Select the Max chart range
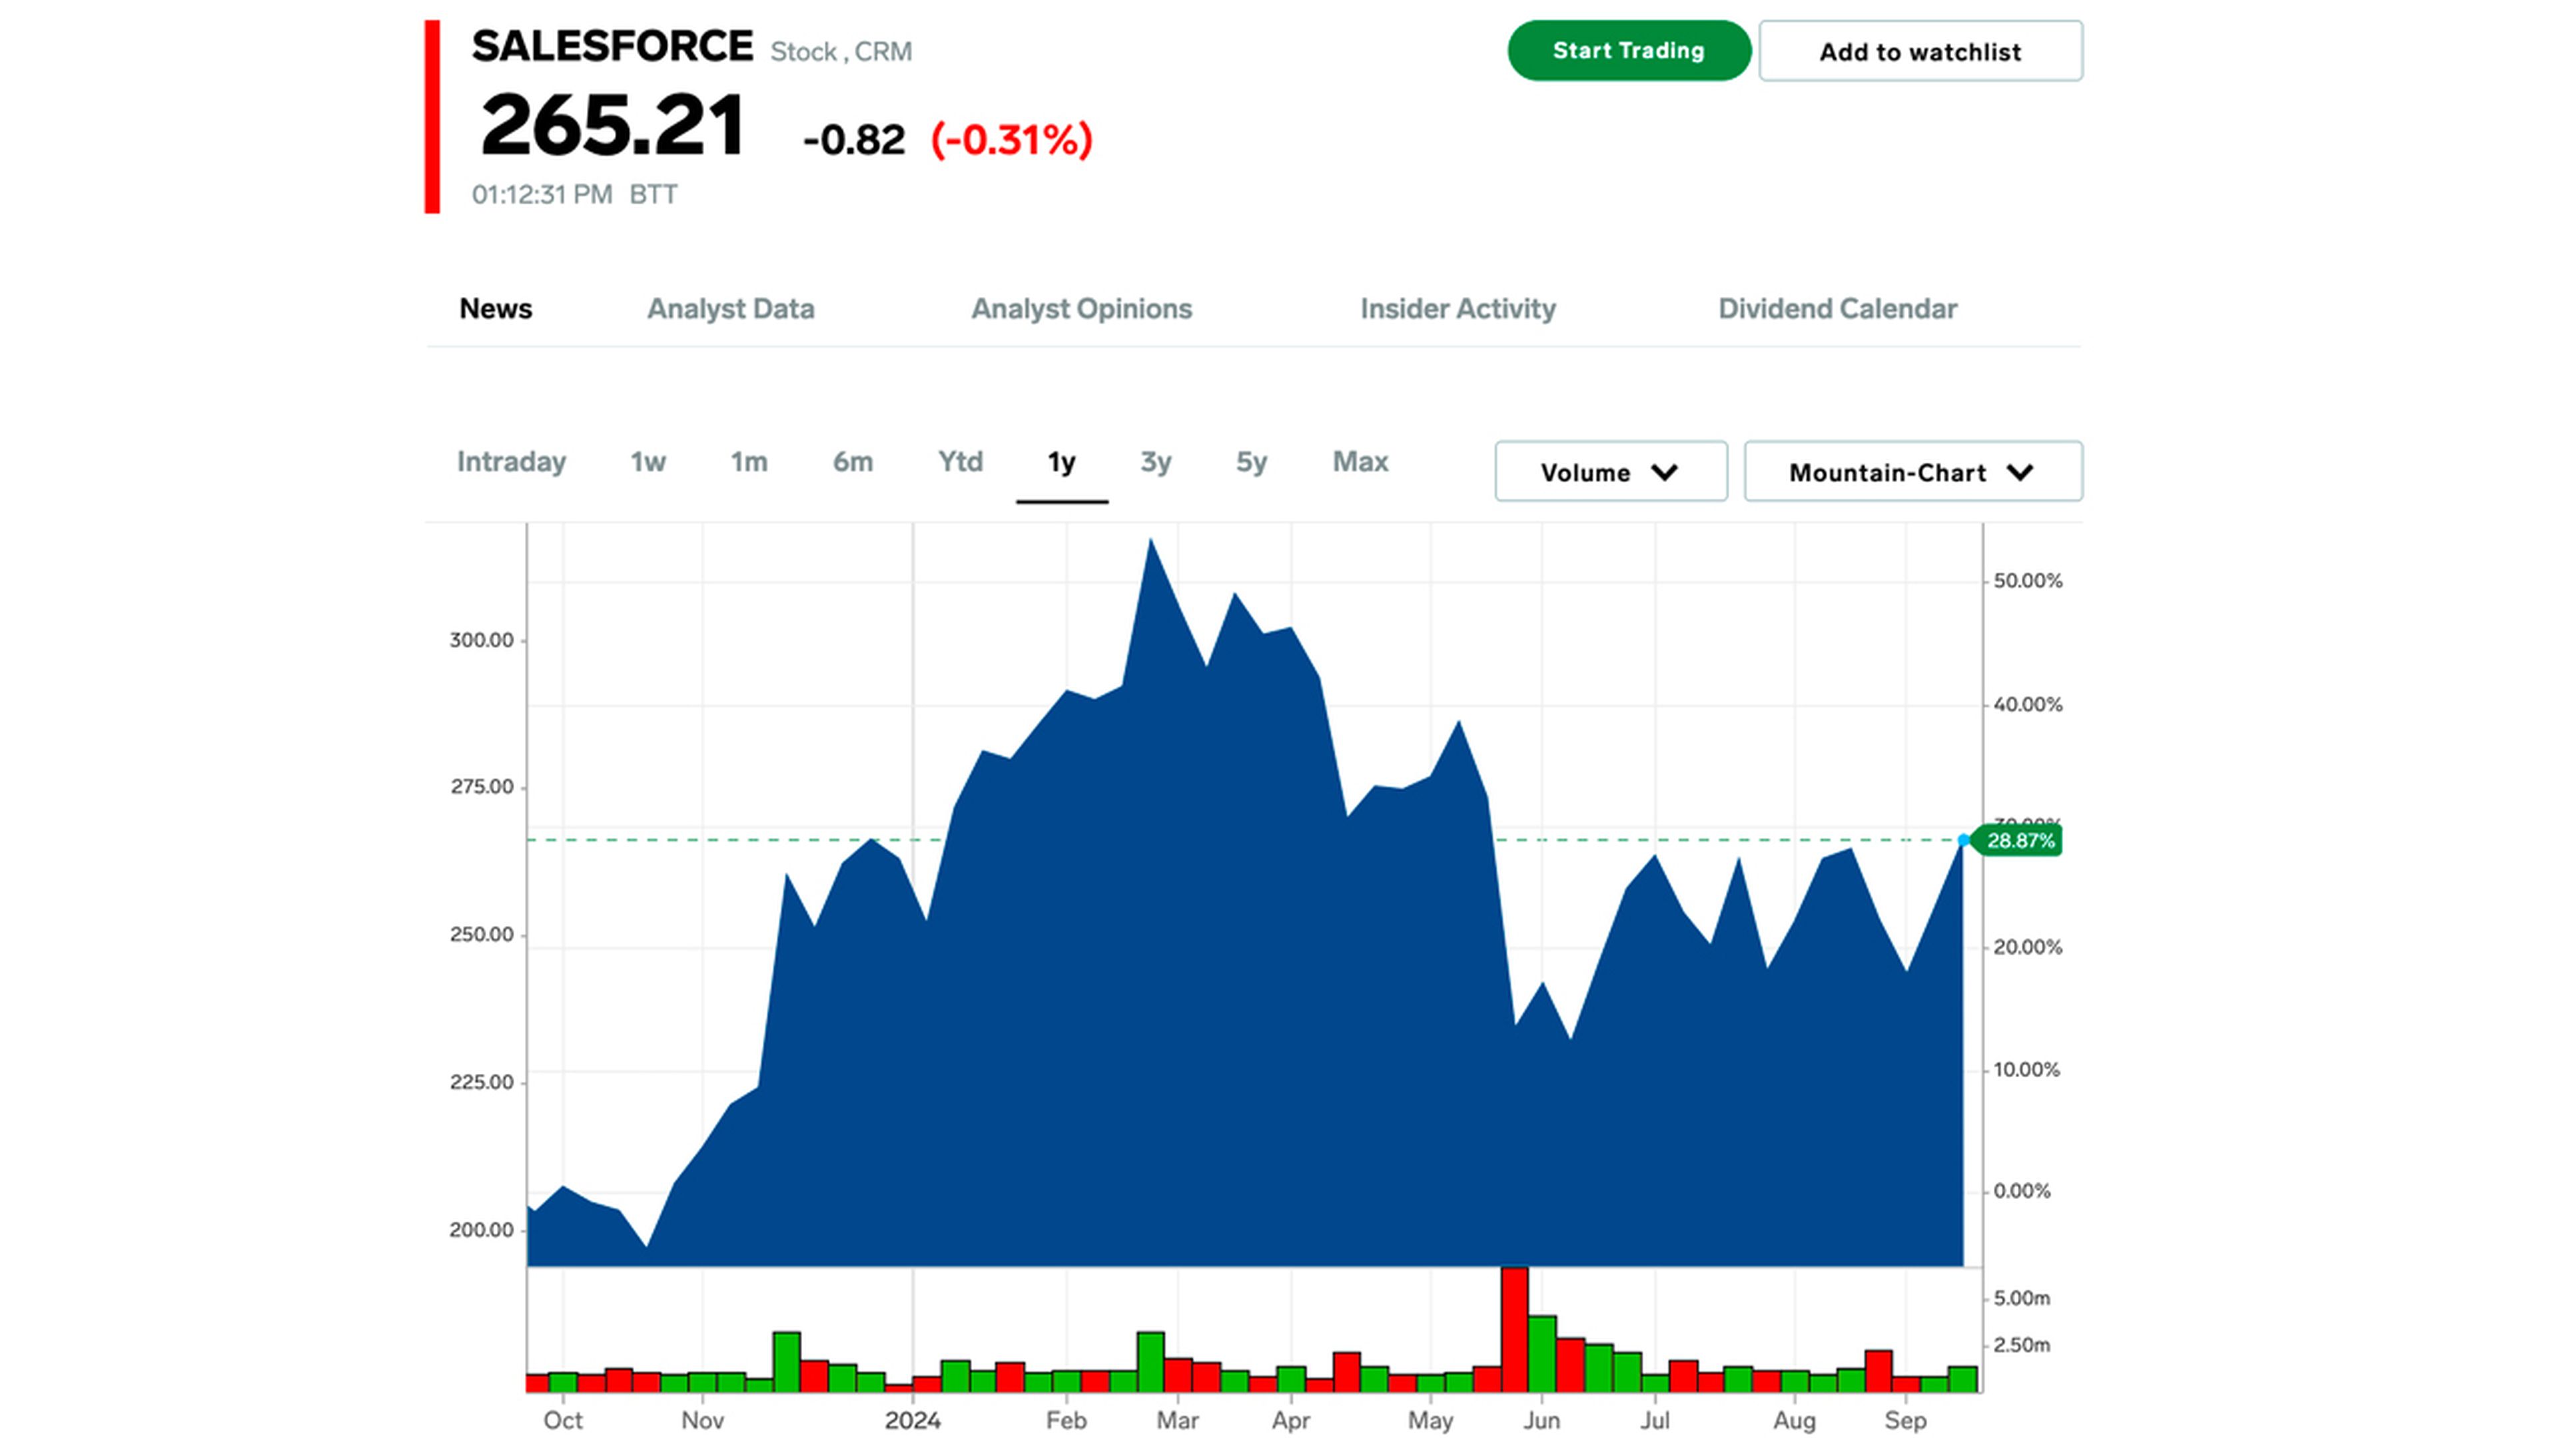The width and height of the screenshot is (2558, 1456). (1360, 462)
